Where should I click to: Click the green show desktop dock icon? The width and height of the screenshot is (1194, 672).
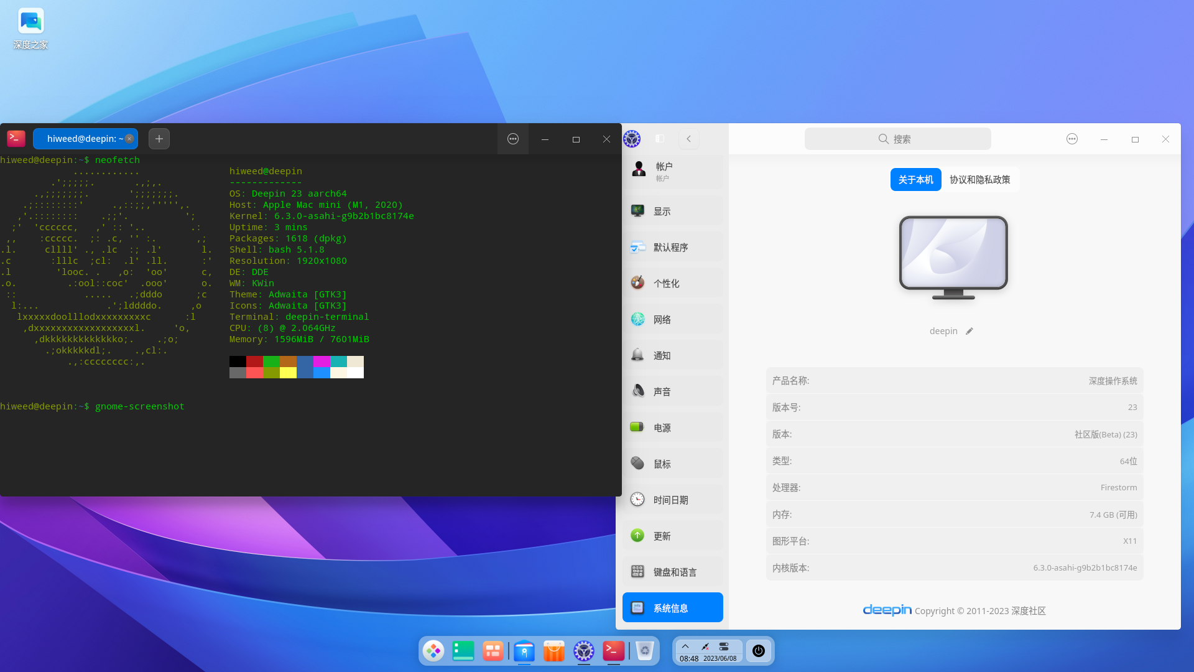(463, 651)
